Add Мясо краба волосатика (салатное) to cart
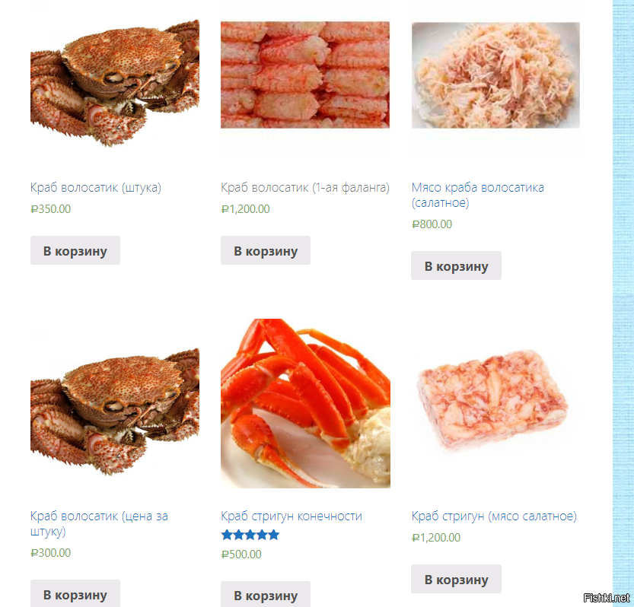634x607 pixels. point(456,266)
